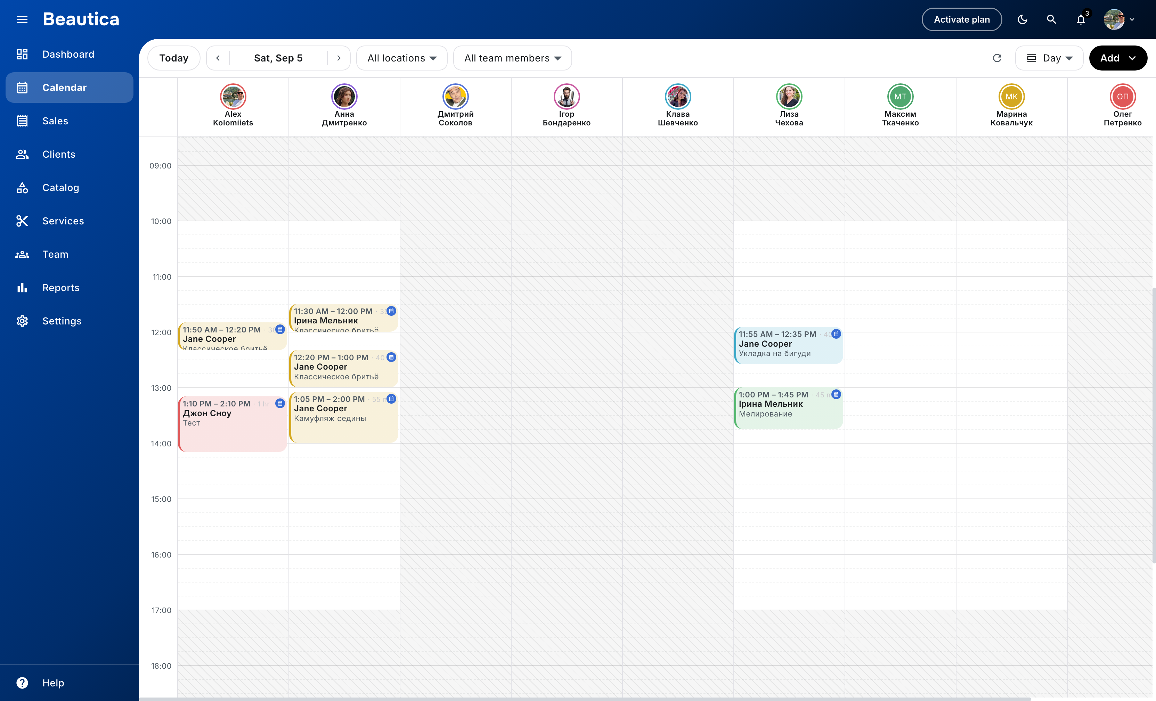Select Calendar in sidebar
Viewport: 1156px width, 701px height.
(x=70, y=88)
